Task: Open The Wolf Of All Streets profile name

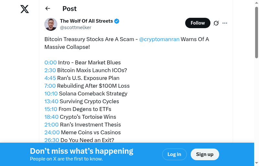Action: click(x=86, y=21)
